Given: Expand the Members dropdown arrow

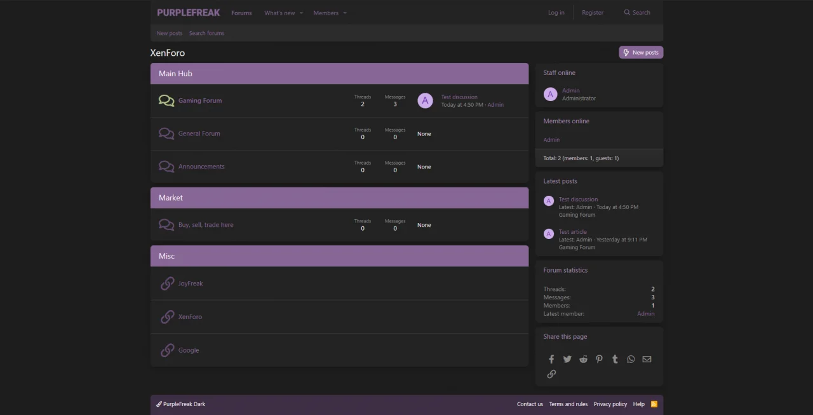Looking at the screenshot, I should click(345, 13).
